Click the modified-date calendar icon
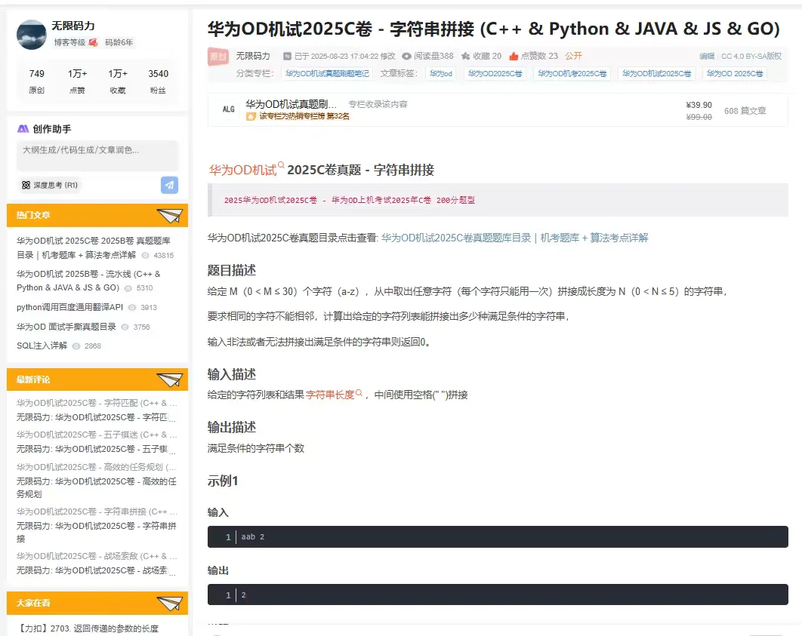 288,56
